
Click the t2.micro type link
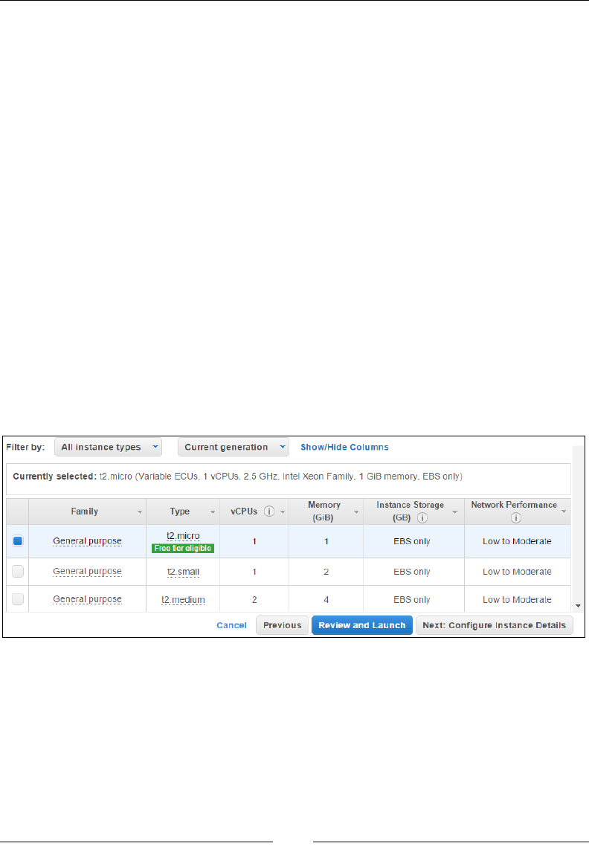183,535
